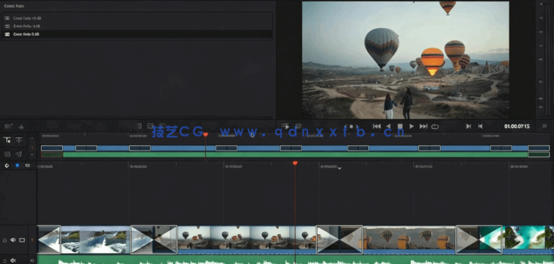Toggle the free playhead timeline icon
Image resolution: width=554 pixels, height=264 pixels.
pyautogui.click(x=19, y=140)
